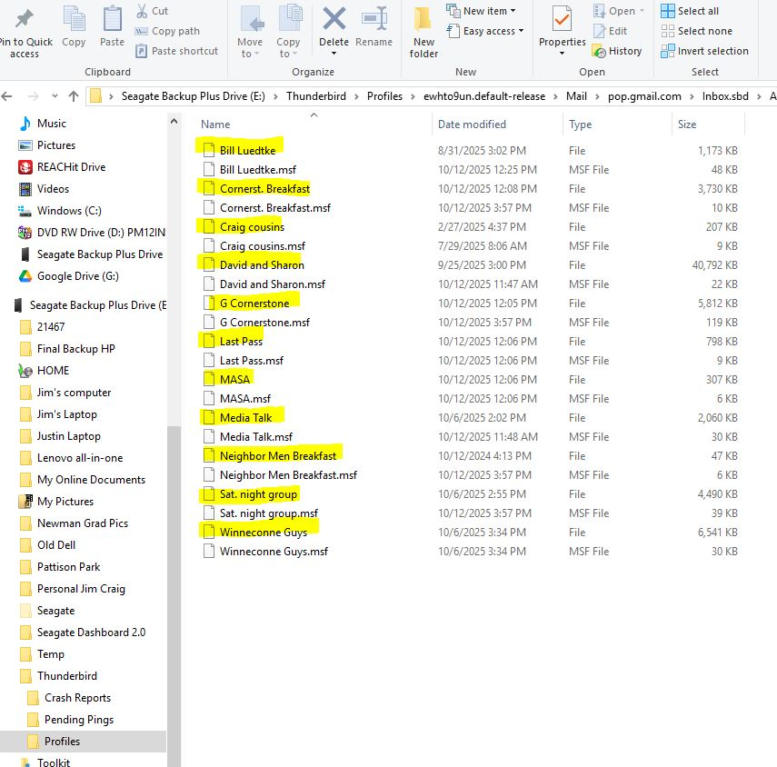The width and height of the screenshot is (777, 767).
Task: Select the Sat. night group file
Action: point(258,494)
